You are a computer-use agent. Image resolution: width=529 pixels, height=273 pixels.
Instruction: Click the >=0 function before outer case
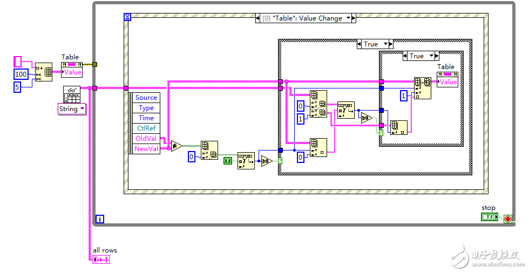(x=267, y=161)
